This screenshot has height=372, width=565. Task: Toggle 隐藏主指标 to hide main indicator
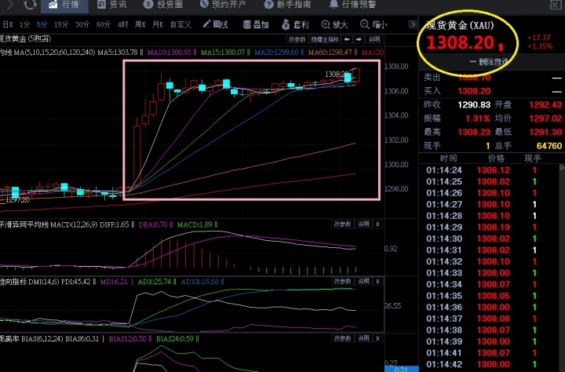[x=324, y=38]
